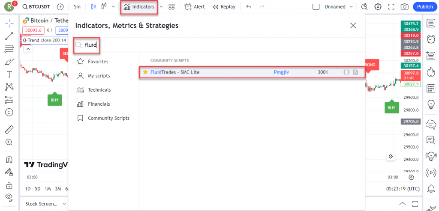Open the ideas lightbulb panel
This screenshot has width=439, height=211.
click(430, 104)
